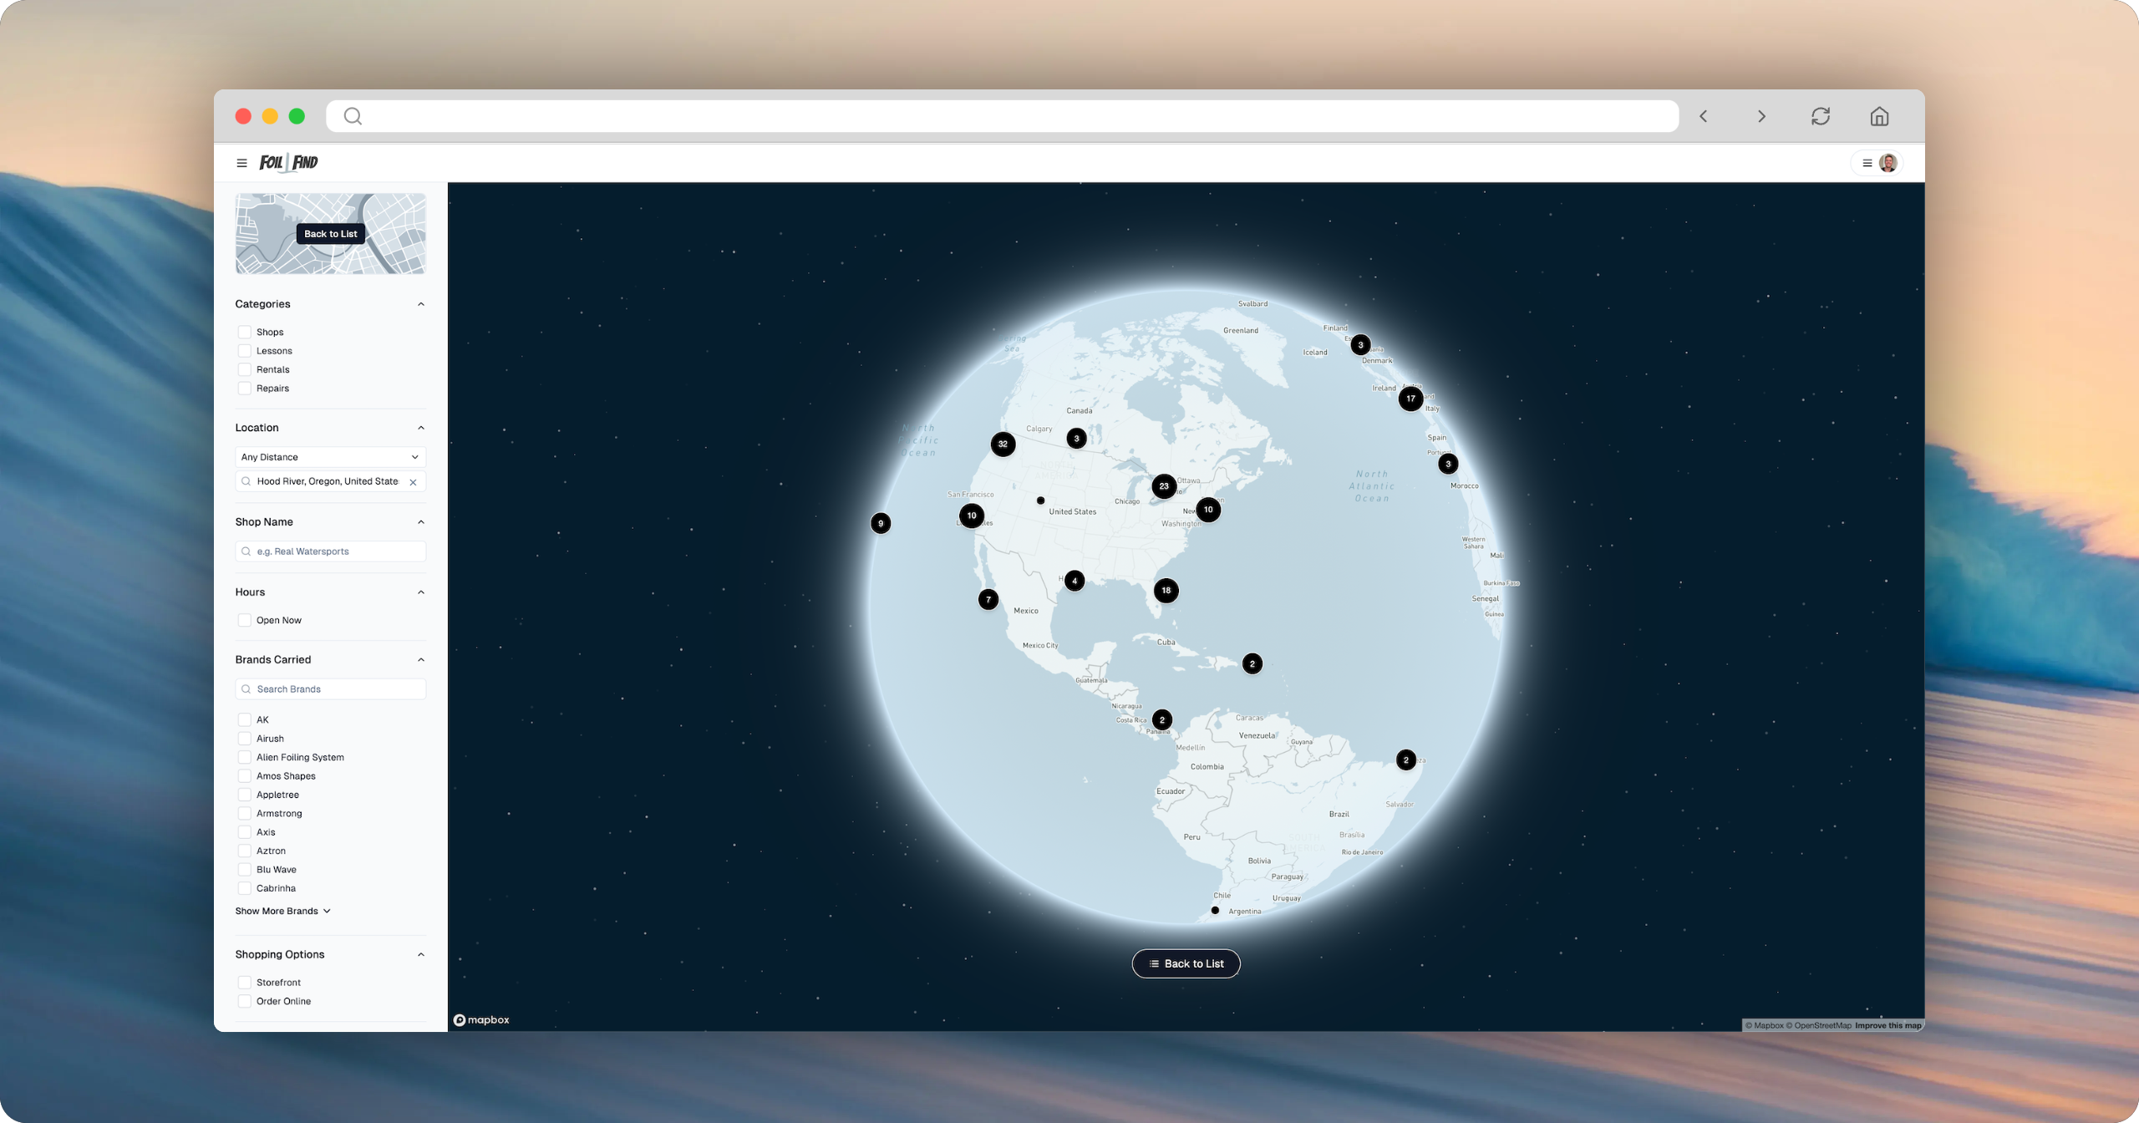
Task: Collapse the Location section
Action: click(x=421, y=428)
